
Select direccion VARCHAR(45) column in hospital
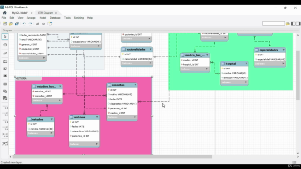click(x=235, y=78)
